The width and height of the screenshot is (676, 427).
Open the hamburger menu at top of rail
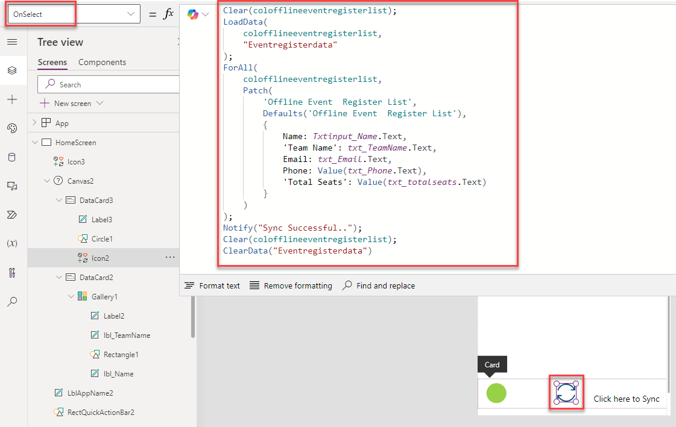(x=12, y=42)
